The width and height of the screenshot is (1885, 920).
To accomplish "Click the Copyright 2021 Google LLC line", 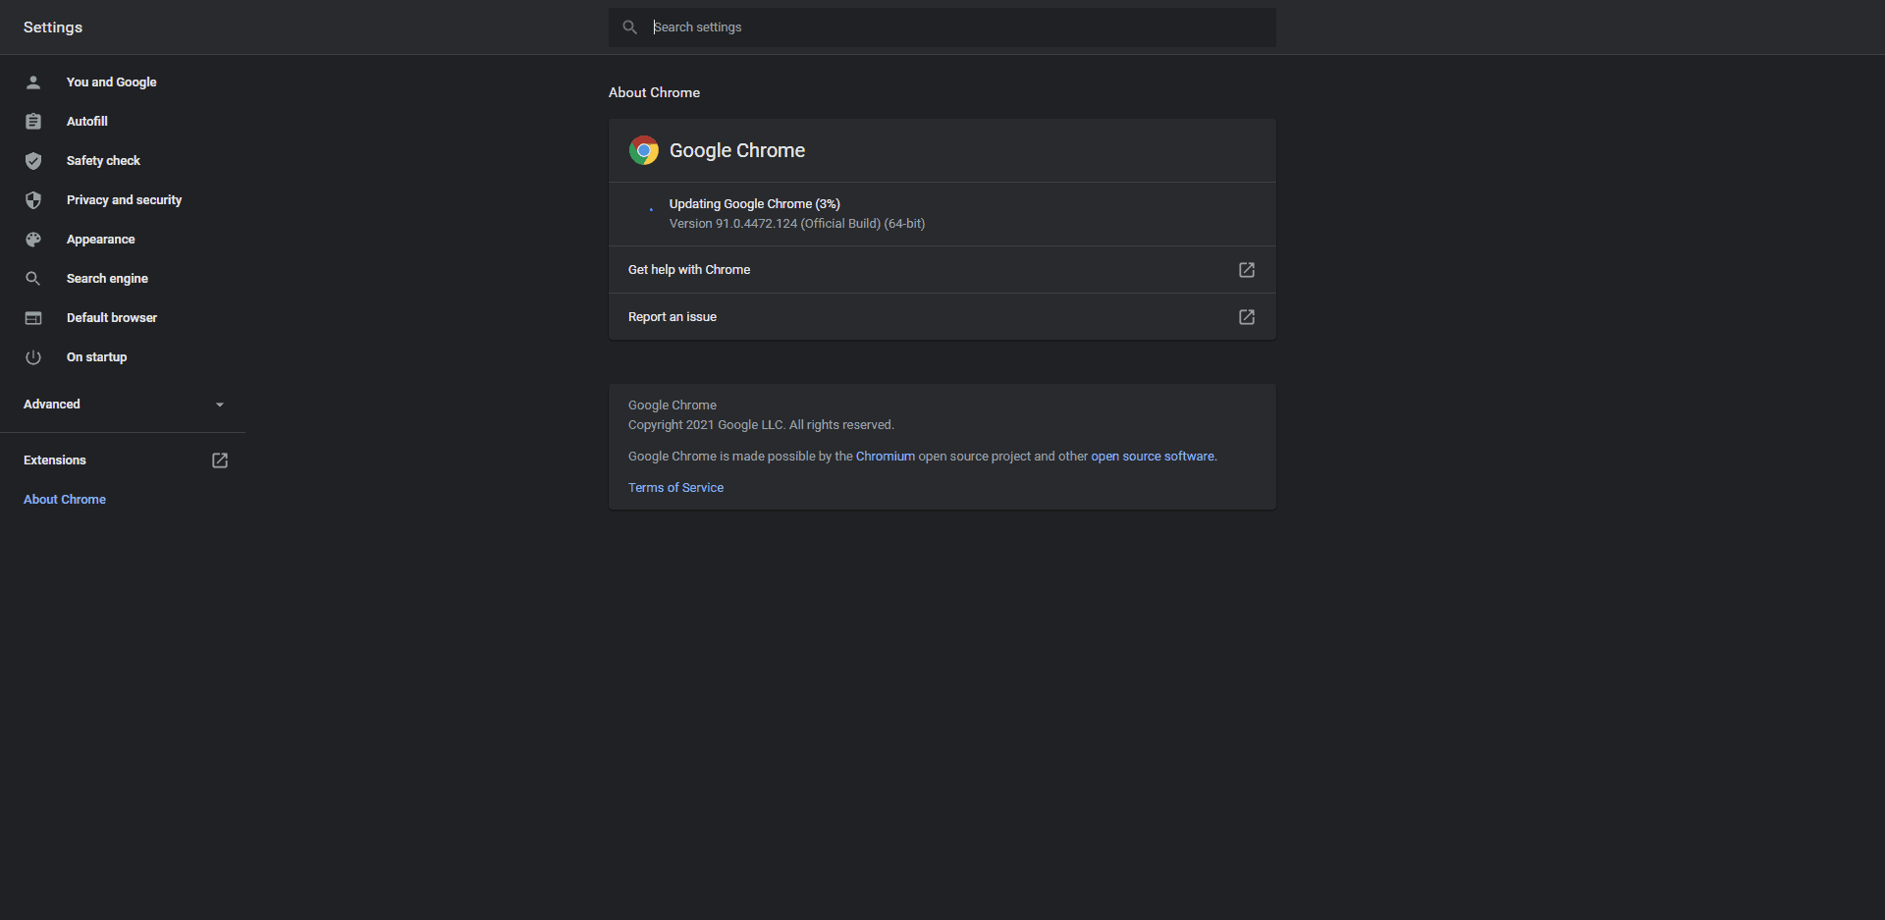I will click(x=761, y=425).
